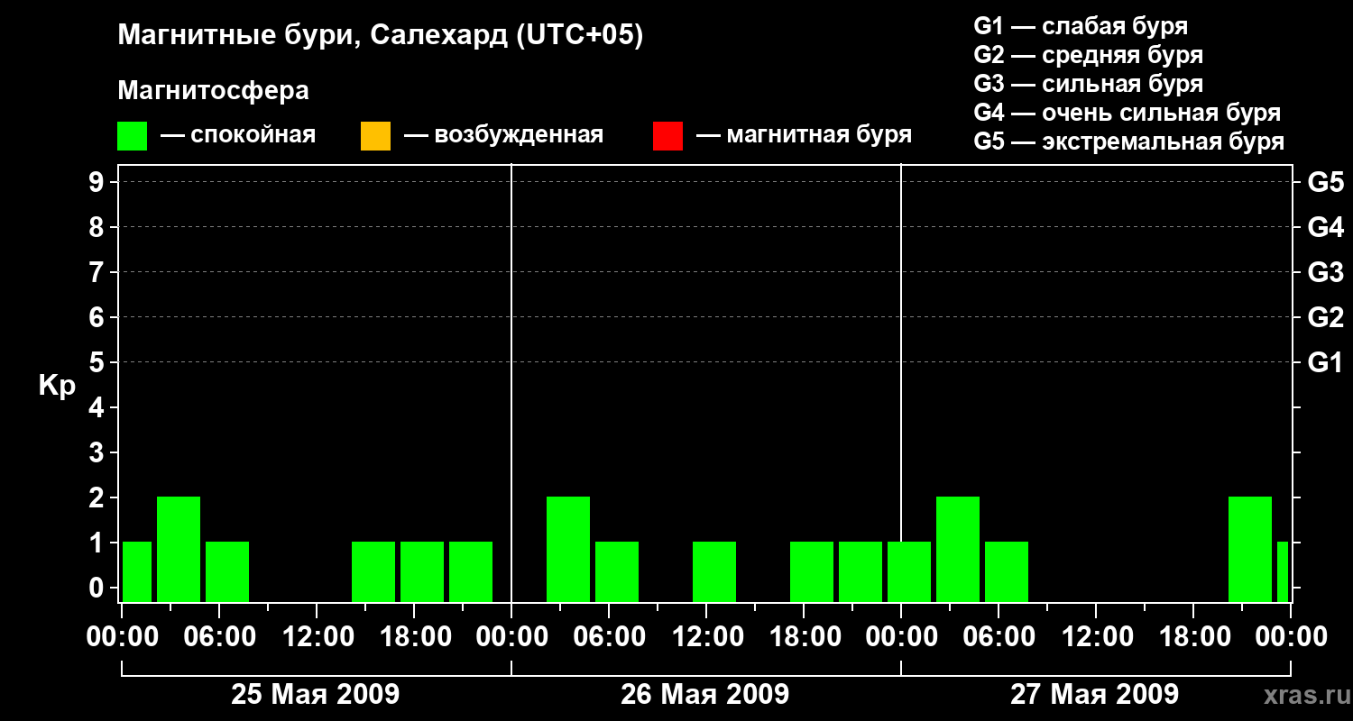Select the 'G4 — очень сильная буря' legend line
Image resolution: width=1353 pixels, height=721 pixels.
pyautogui.click(x=1127, y=113)
